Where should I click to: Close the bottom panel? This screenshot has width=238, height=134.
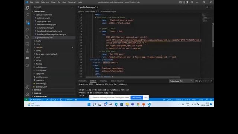pos(211,81)
